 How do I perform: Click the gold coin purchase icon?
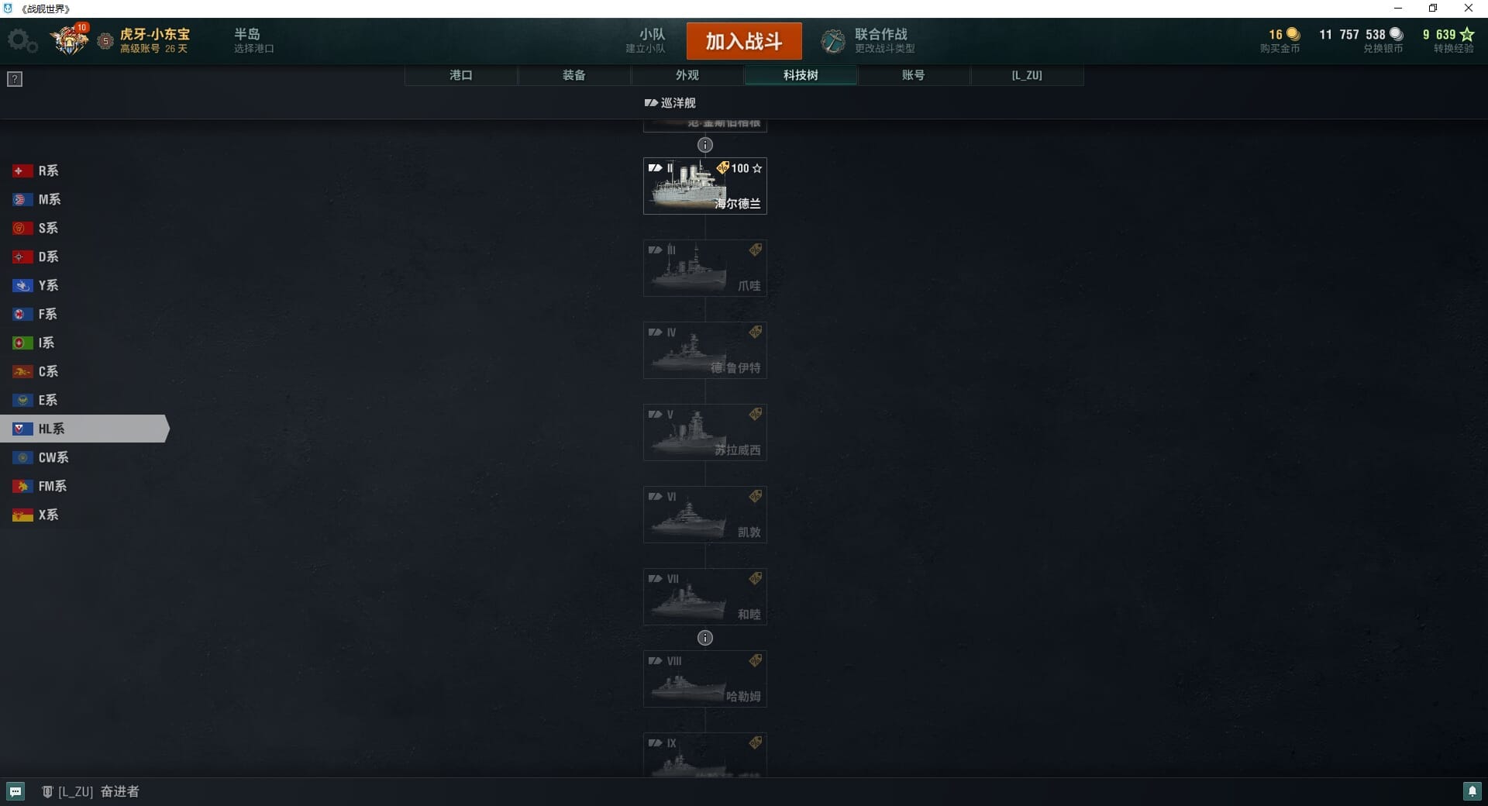pyautogui.click(x=1293, y=34)
